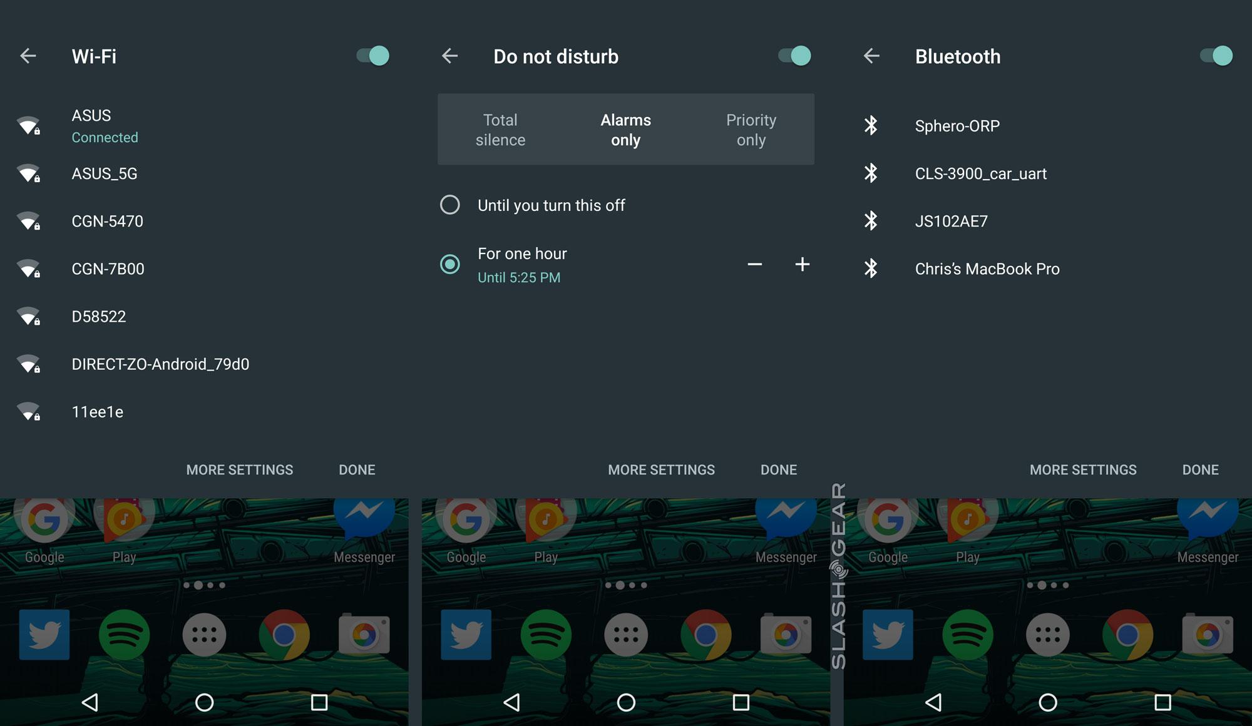The height and width of the screenshot is (726, 1252).
Task: Choose the ASUS_5G network
Action: [x=204, y=173]
